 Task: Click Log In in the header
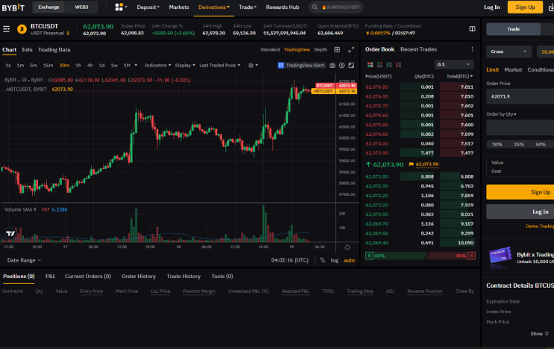(x=492, y=7)
